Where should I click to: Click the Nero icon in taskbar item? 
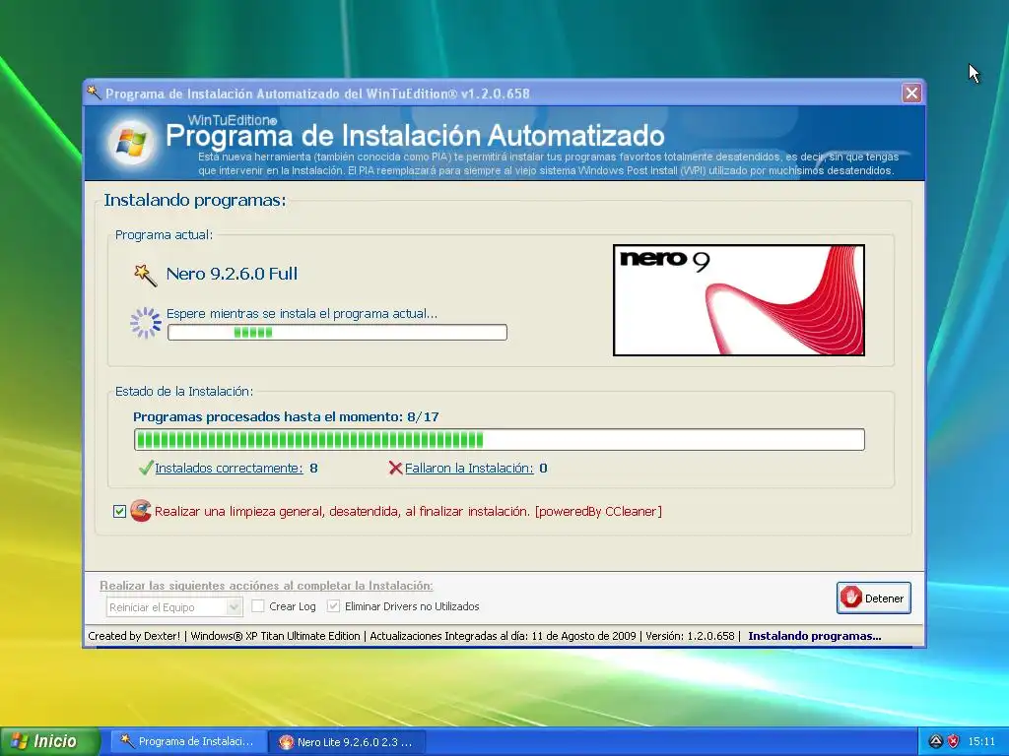[x=287, y=742]
